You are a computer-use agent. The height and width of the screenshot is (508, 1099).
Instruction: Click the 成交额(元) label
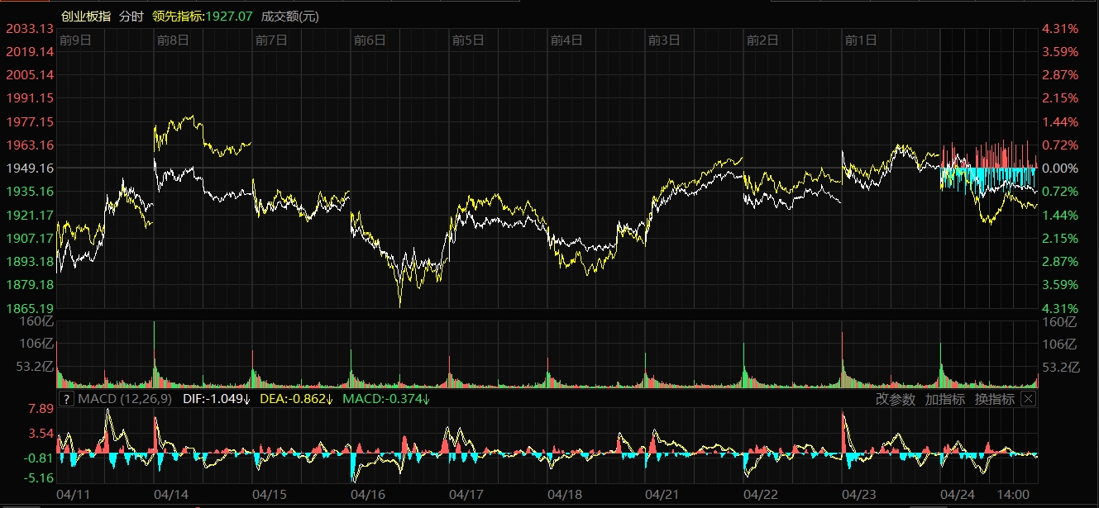289,17
